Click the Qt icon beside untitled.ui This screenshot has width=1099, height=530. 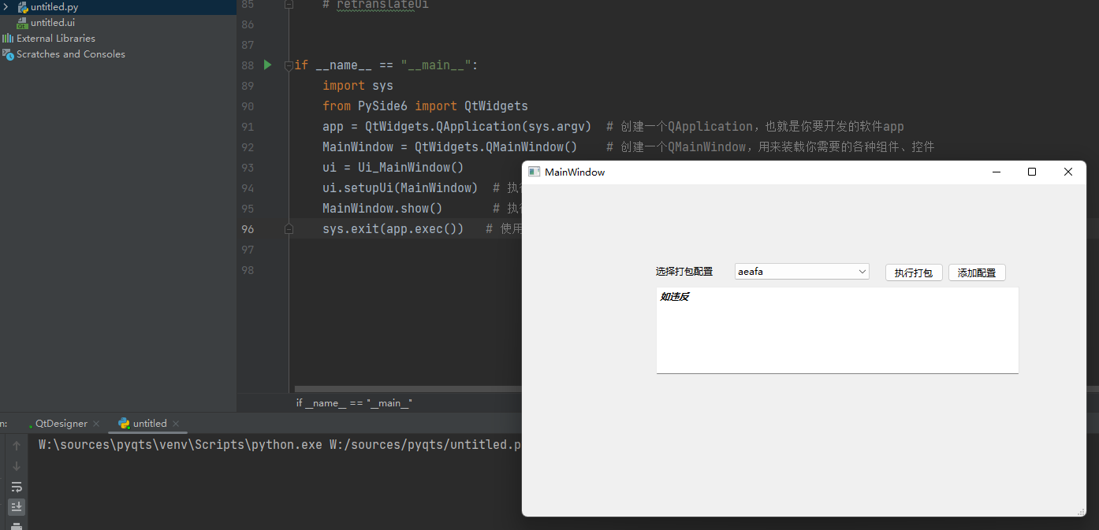[21, 22]
